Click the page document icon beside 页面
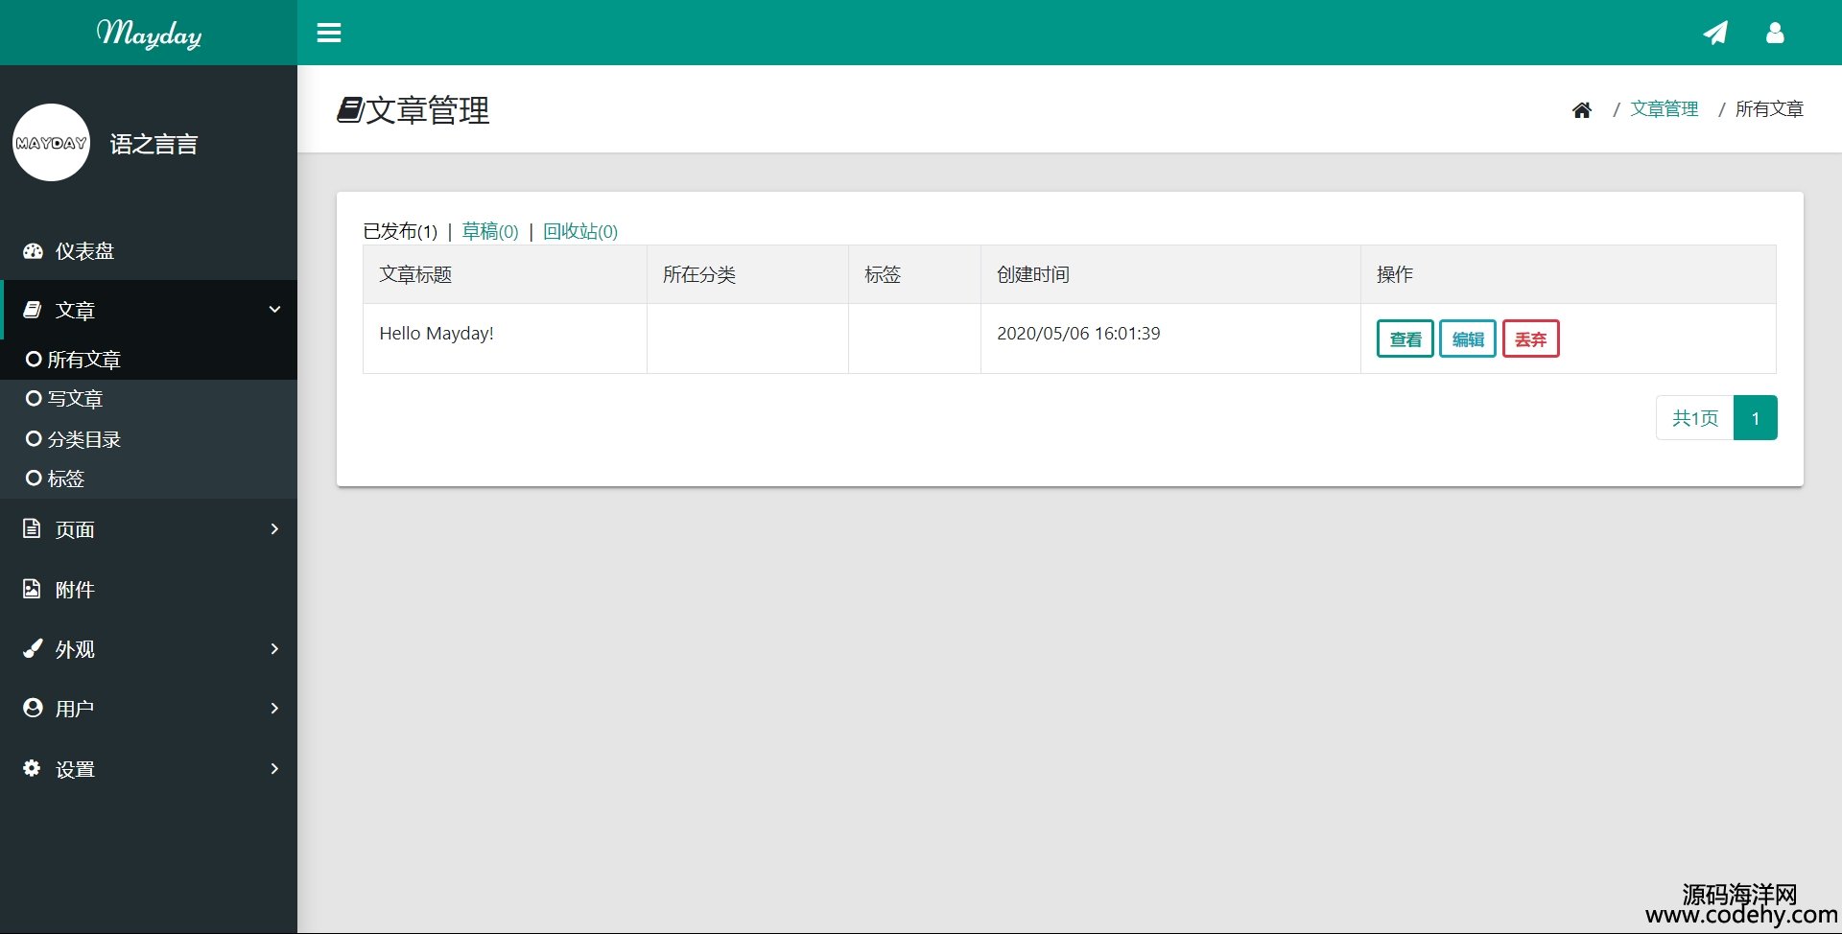 (x=32, y=528)
